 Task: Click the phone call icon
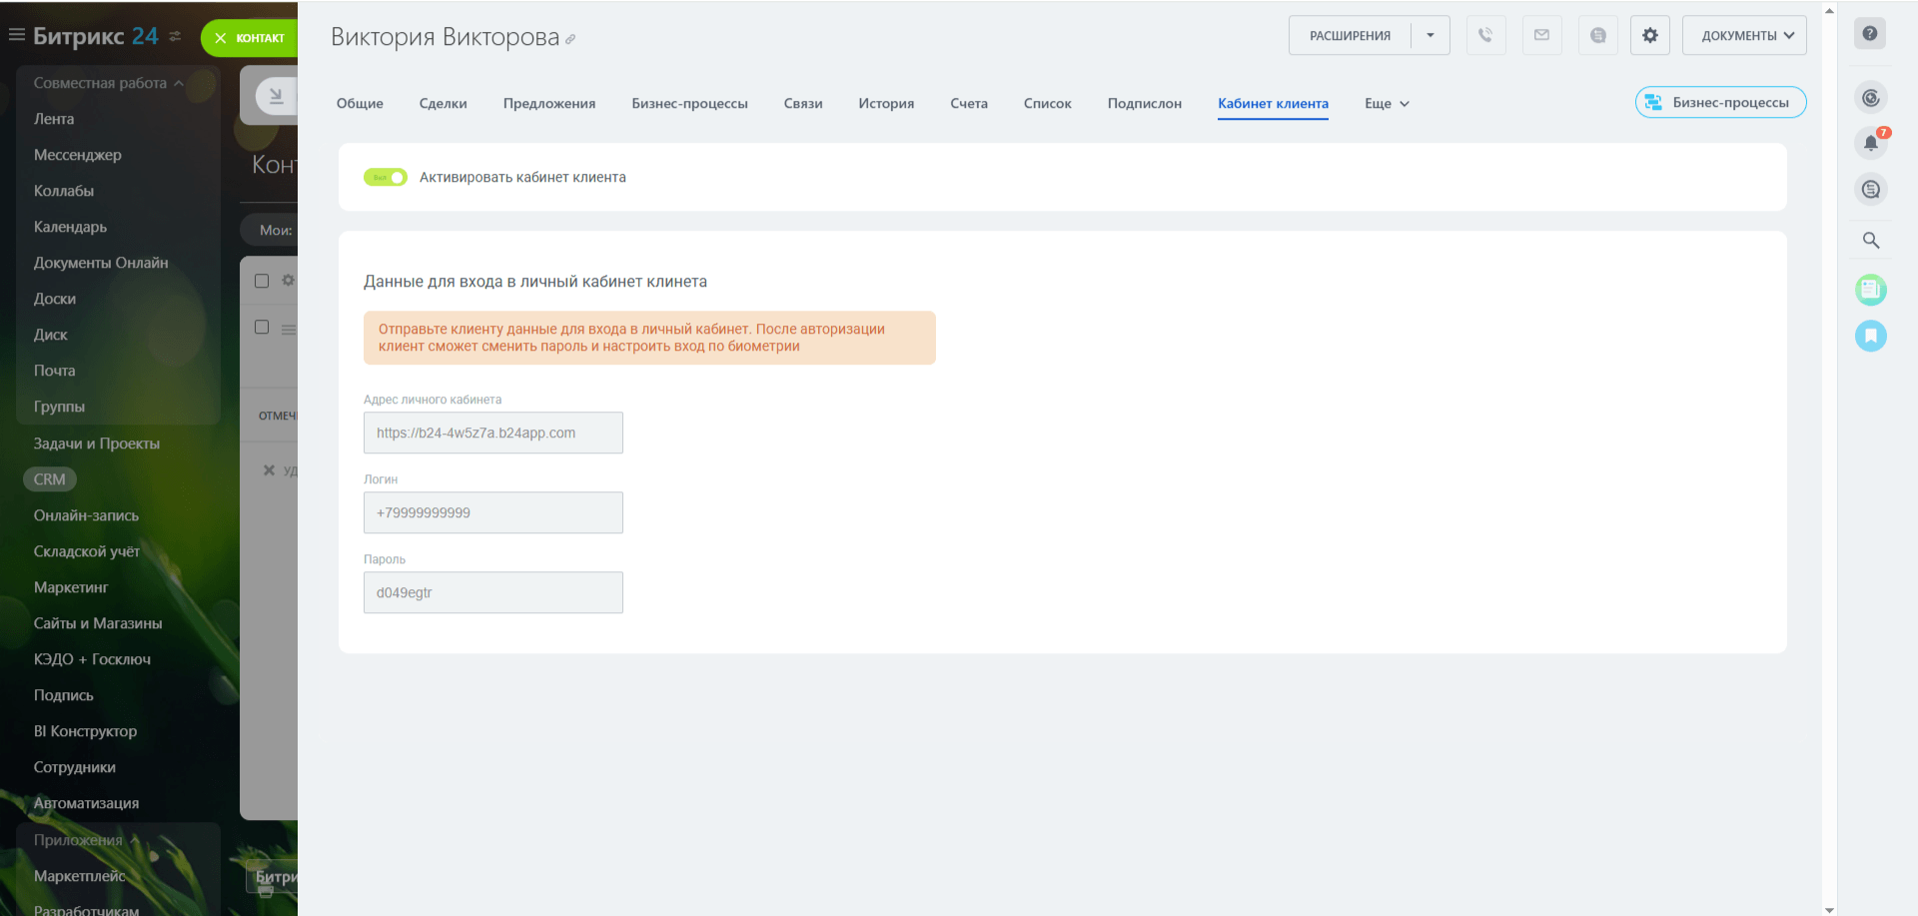[1485, 36]
